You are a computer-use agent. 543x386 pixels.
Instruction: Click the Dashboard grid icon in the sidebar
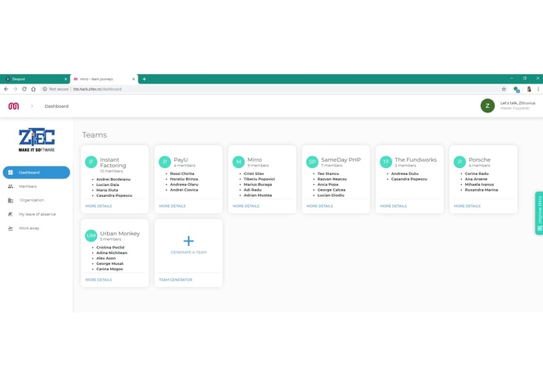pyautogui.click(x=10, y=173)
